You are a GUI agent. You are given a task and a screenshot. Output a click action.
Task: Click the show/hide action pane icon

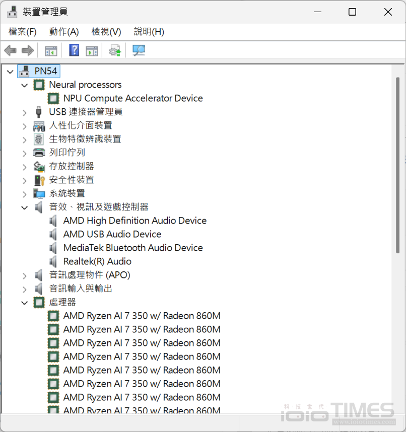point(92,50)
